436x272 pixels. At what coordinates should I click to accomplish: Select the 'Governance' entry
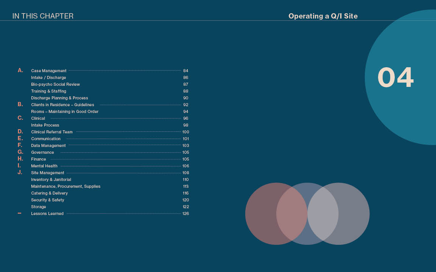[42, 152]
